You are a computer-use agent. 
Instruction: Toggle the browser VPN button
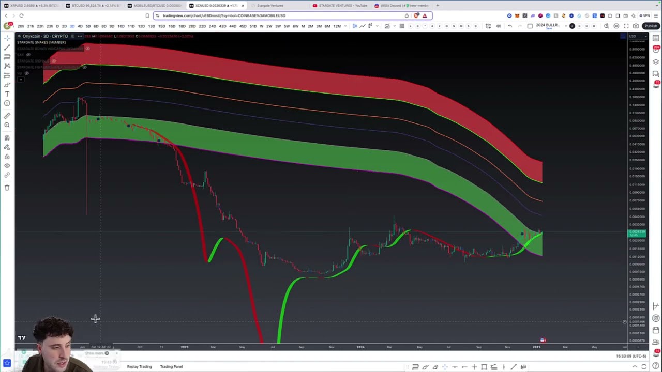click(x=645, y=16)
